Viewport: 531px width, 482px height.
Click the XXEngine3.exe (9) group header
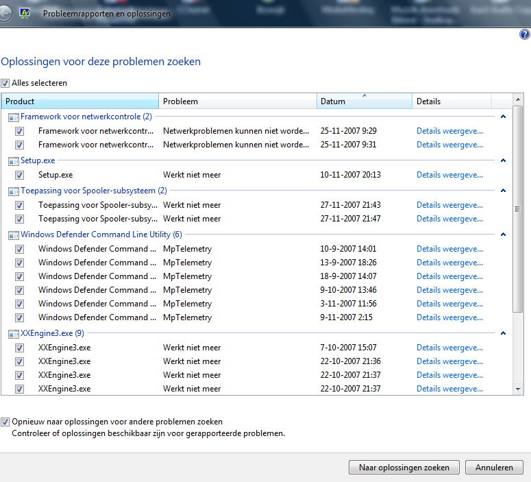52,333
